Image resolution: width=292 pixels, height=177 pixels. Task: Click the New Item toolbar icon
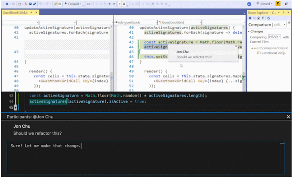pyautogui.click(x=19, y=4)
